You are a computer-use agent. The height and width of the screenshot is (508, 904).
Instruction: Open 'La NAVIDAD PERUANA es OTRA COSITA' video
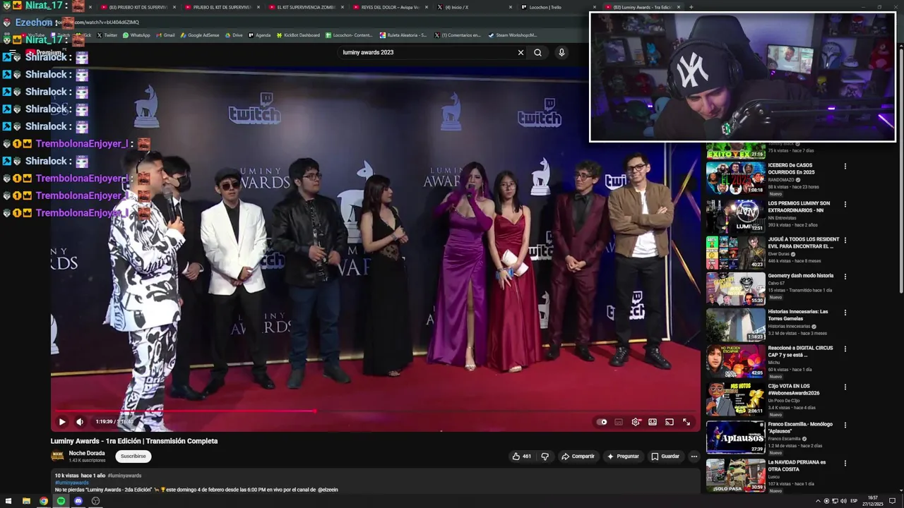[797, 466]
